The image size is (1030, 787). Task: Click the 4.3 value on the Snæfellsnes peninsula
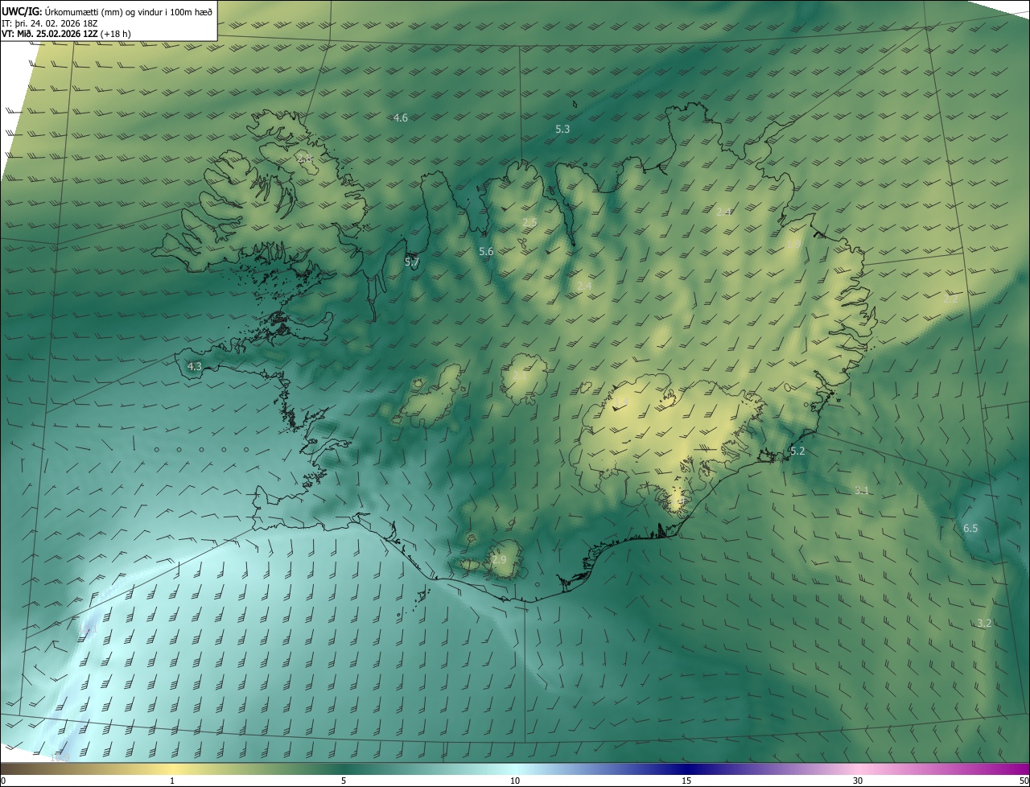click(x=194, y=366)
